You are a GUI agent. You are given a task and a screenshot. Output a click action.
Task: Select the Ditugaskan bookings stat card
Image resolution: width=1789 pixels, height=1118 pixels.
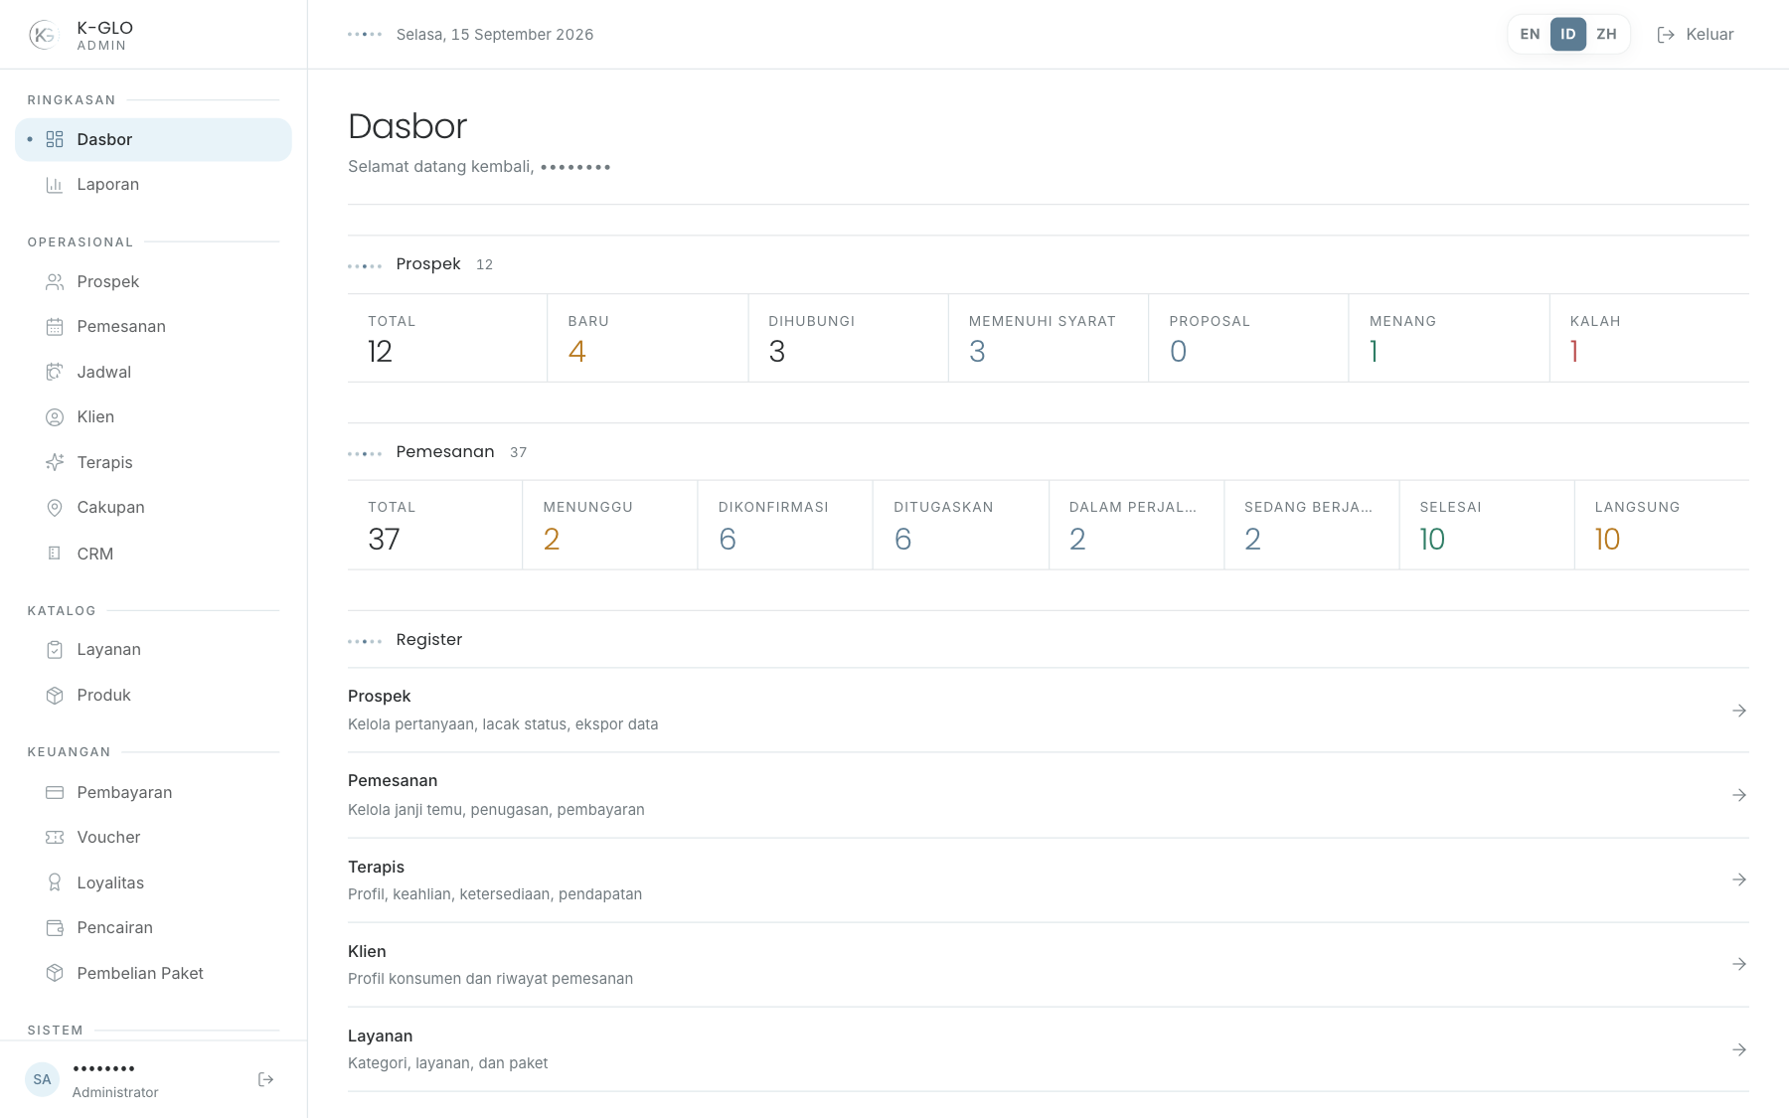[961, 525]
